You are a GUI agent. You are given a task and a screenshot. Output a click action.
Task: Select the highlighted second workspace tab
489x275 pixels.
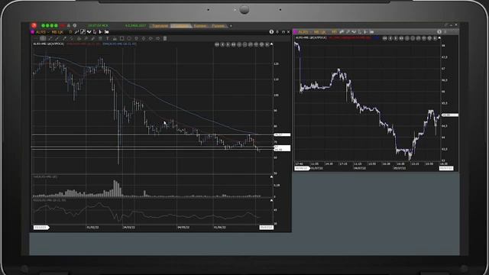click(x=181, y=26)
